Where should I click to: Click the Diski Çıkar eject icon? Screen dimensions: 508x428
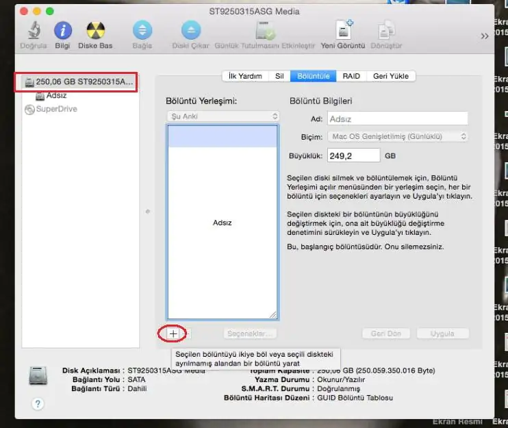click(x=190, y=30)
